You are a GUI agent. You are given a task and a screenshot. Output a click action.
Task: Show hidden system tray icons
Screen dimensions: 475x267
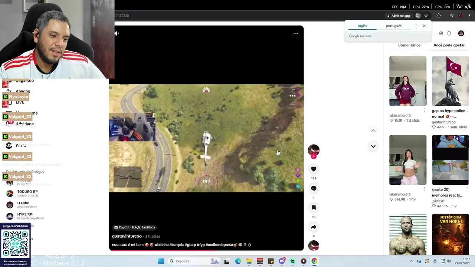pos(411,261)
